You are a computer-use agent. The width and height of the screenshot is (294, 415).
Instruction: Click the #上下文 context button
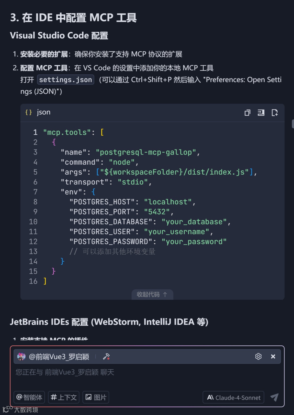[x=64, y=397]
